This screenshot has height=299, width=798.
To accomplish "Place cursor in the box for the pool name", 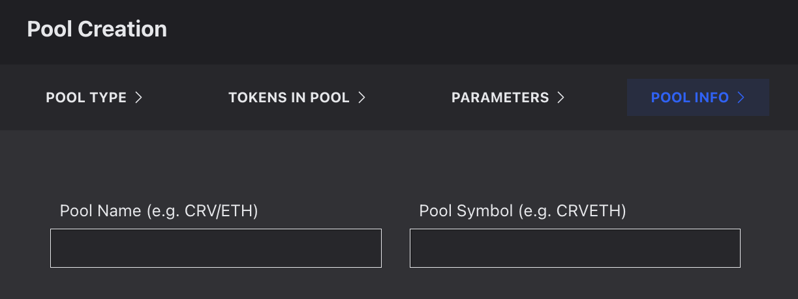I will tap(215, 248).
